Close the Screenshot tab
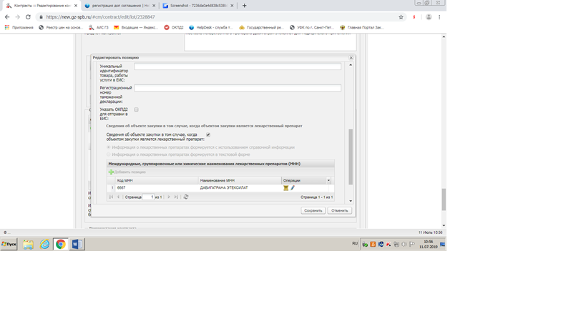 click(232, 6)
